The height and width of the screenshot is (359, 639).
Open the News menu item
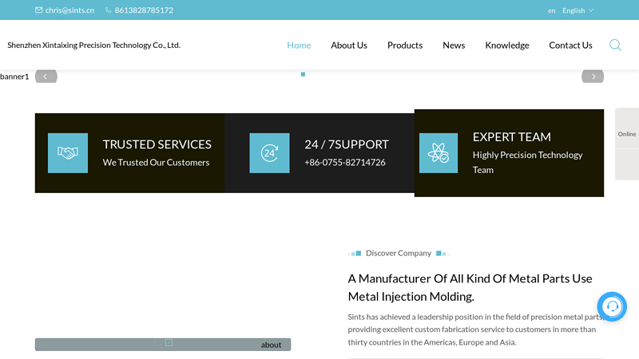click(454, 45)
